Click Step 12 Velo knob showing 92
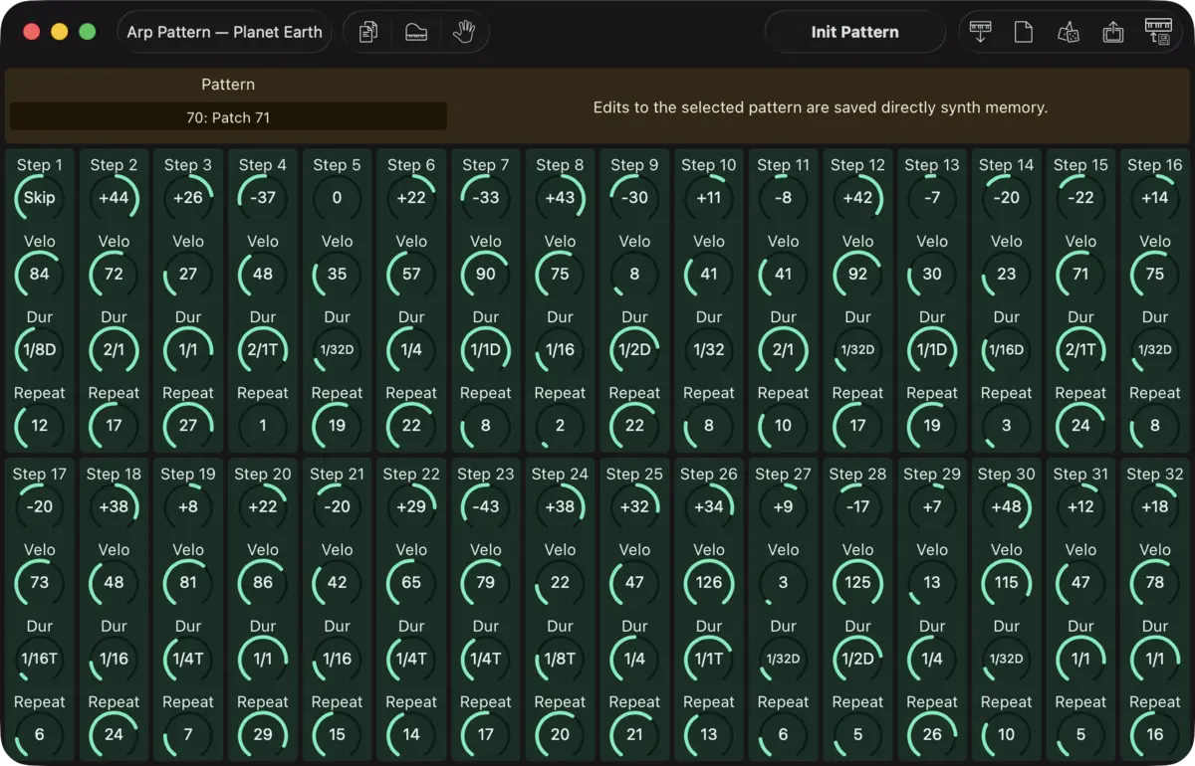1195x766 pixels. pyautogui.click(x=857, y=274)
